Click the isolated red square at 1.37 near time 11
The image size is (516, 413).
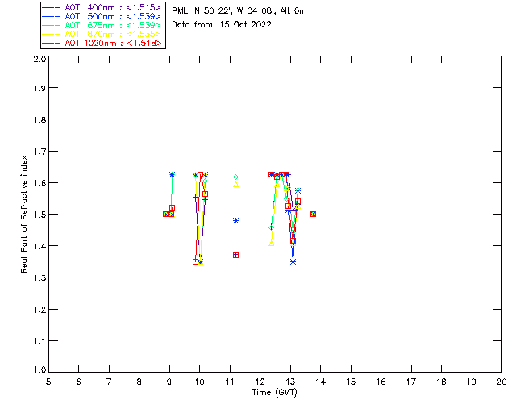click(235, 255)
